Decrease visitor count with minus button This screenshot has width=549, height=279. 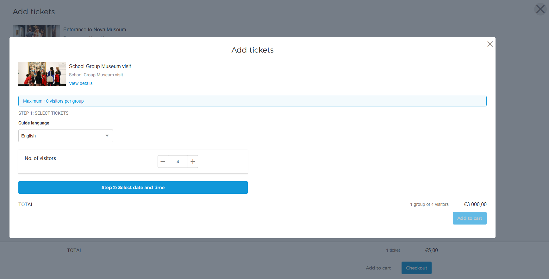tap(163, 162)
